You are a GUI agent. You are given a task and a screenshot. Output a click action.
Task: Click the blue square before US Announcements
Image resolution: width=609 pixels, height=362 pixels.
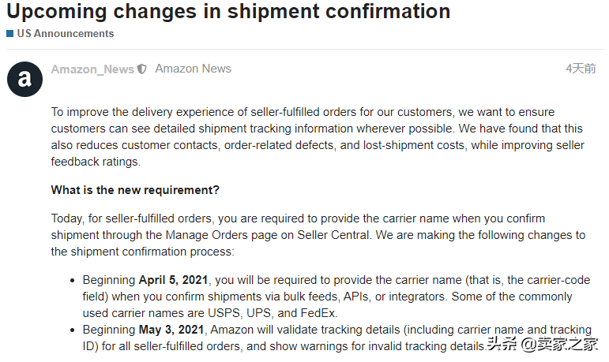10,34
